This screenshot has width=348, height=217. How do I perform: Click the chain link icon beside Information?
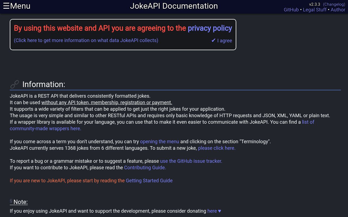pos(14,84)
